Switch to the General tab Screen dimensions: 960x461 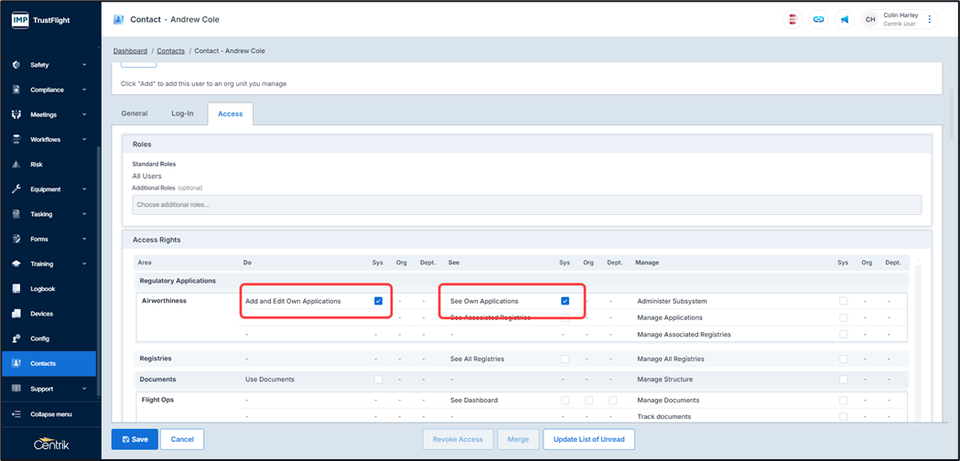click(x=135, y=113)
